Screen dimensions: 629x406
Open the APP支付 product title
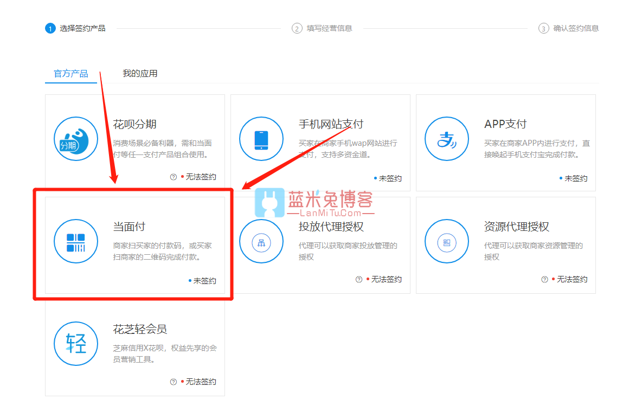[505, 124]
